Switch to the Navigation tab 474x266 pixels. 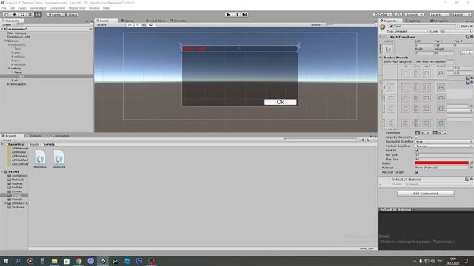click(x=438, y=21)
